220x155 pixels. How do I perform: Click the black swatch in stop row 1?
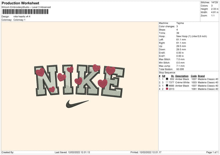click(167, 79)
